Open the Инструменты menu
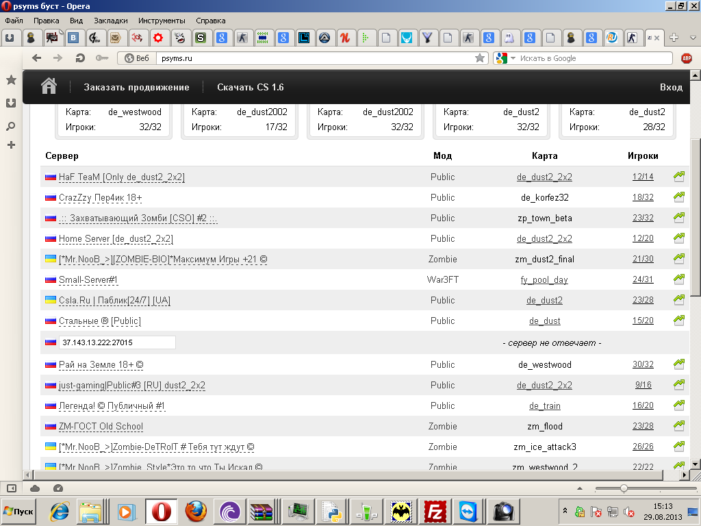This screenshot has height=526, width=701. [x=162, y=21]
